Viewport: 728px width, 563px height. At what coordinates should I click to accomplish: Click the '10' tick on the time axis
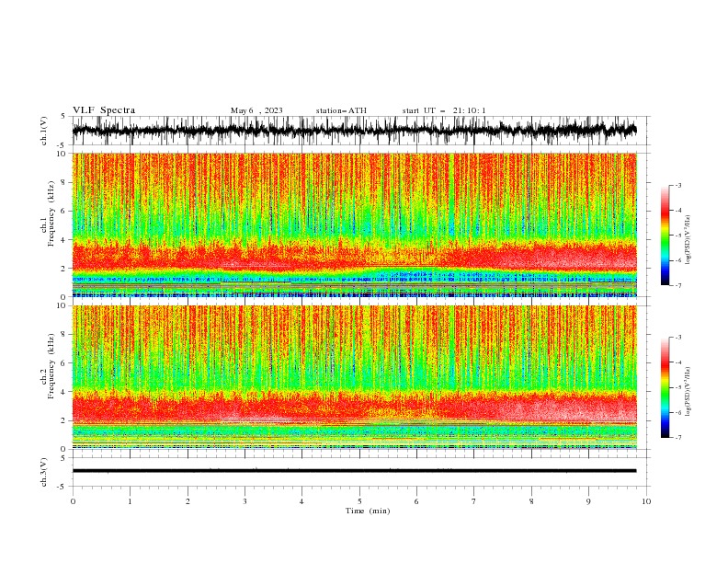646,501
